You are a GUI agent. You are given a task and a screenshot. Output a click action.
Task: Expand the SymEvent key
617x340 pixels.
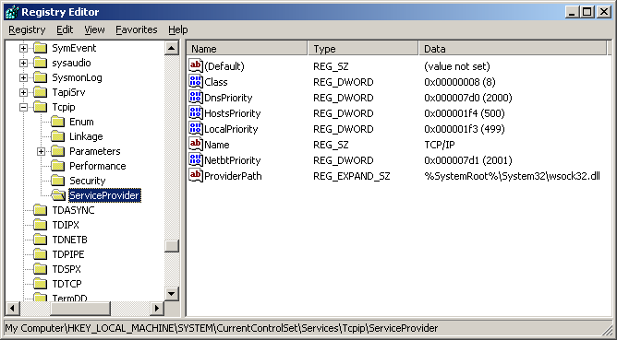[24, 48]
